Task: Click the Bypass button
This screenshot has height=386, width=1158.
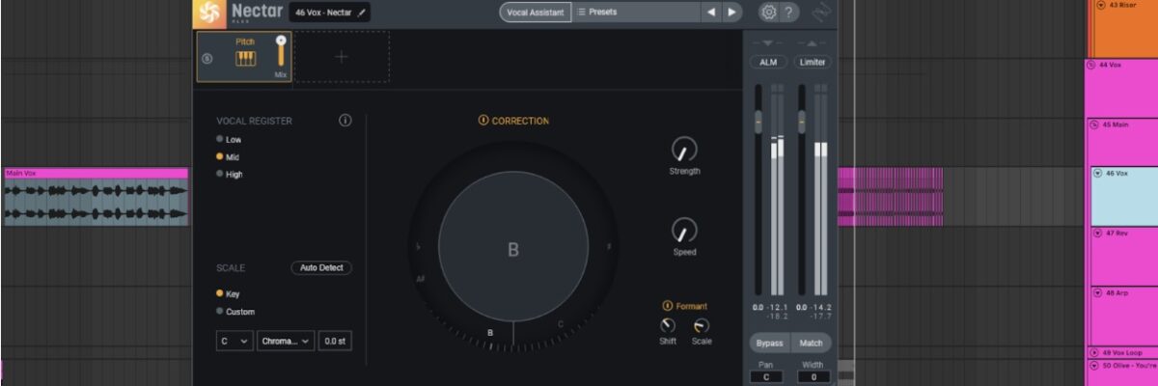Action: [x=769, y=343]
